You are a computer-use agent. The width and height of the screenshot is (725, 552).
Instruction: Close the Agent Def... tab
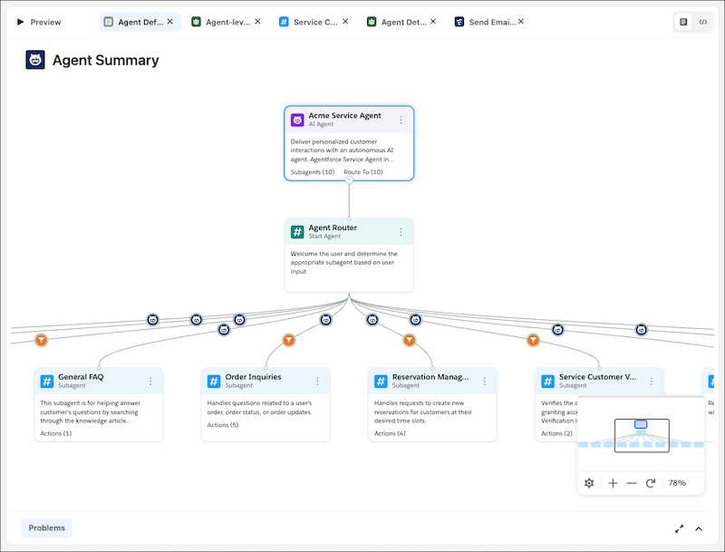click(x=170, y=21)
